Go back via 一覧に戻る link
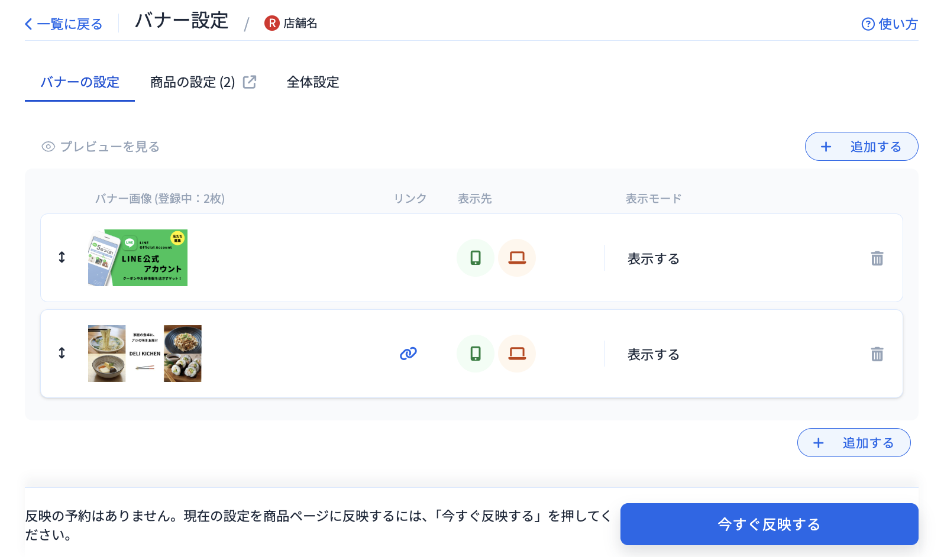 [x=63, y=24]
